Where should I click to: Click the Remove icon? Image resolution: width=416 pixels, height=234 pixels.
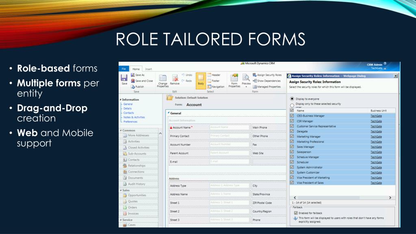pyautogui.click(x=175, y=78)
